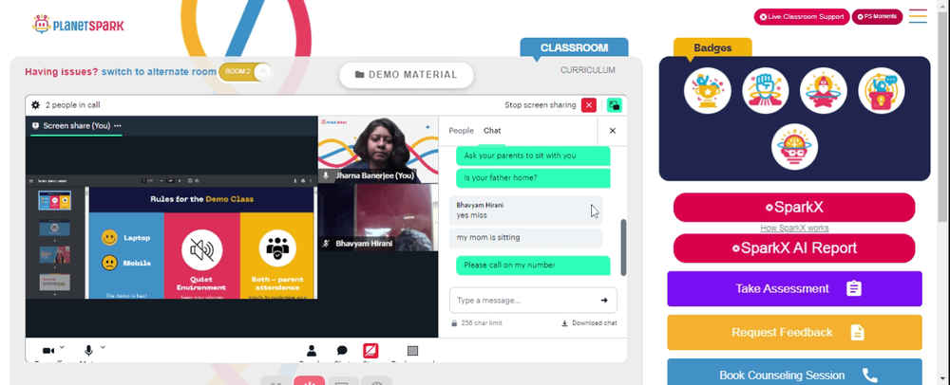Select the Chat tab in side panel
Screen dimensions: 950x385
492,131
